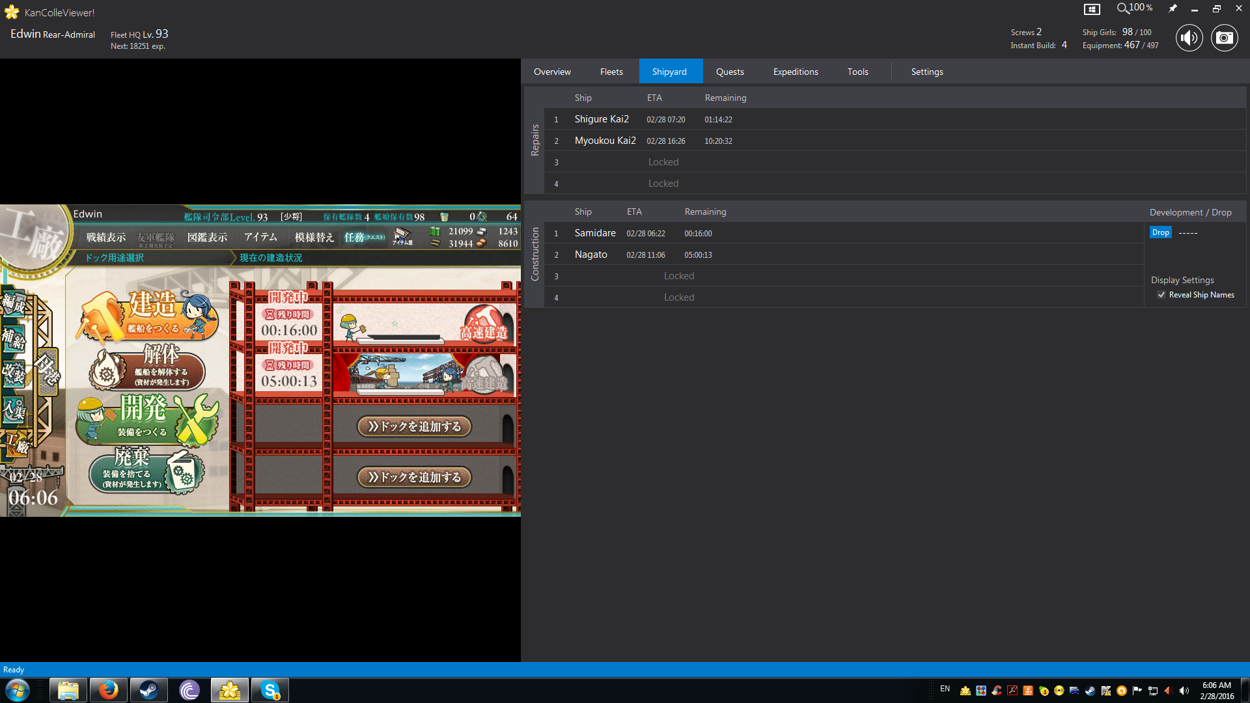1250x703 pixels.
Task: Open the Settings tab
Action: [927, 72]
